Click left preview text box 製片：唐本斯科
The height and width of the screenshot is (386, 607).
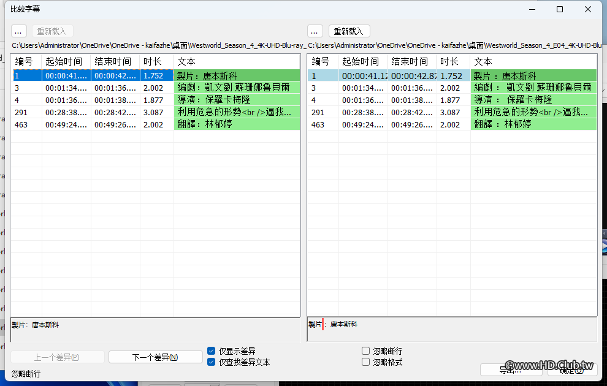point(155,330)
